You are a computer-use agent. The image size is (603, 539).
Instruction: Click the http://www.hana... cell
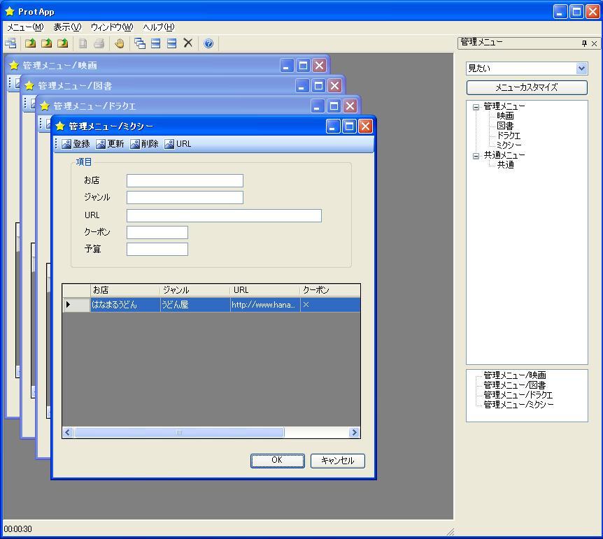265,305
